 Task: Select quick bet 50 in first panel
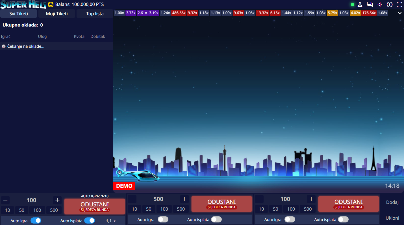click(22, 210)
